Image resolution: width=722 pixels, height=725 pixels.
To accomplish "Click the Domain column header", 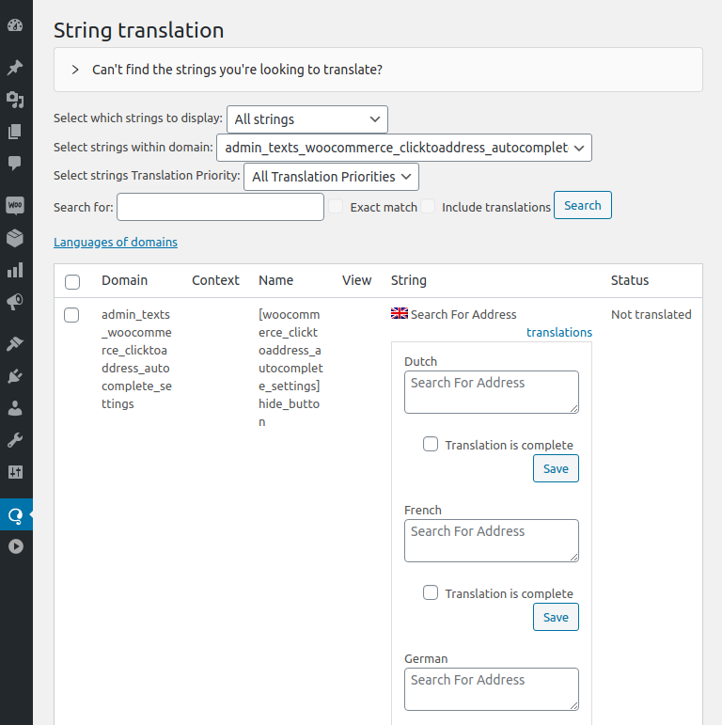I will coord(124,280).
